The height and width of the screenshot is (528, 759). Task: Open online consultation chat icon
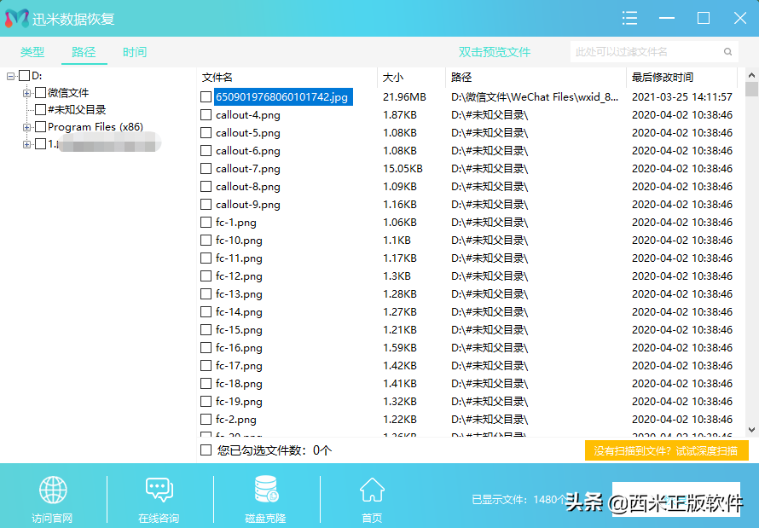click(x=159, y=490)
